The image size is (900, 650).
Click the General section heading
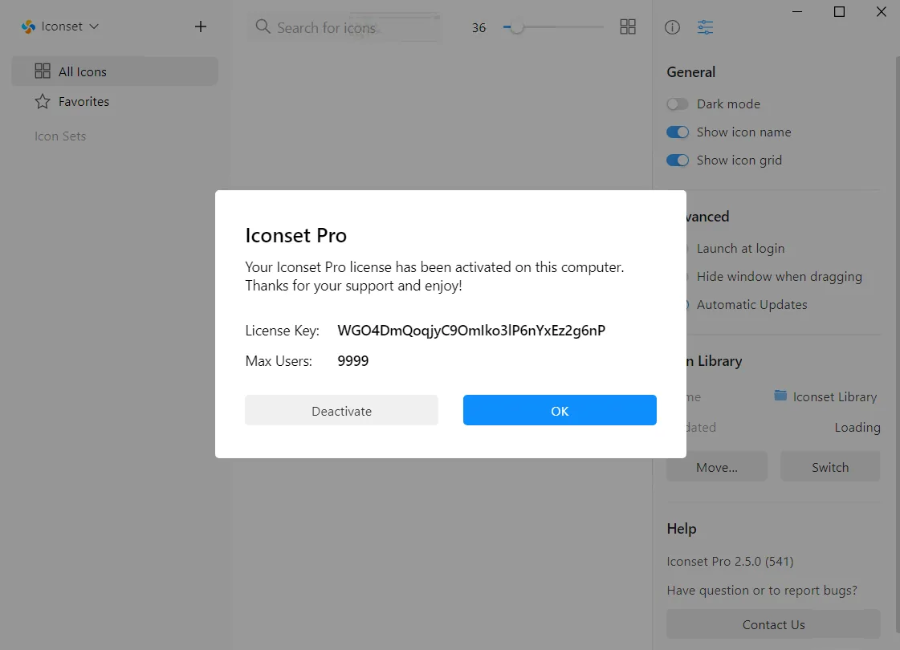pyautogui.click(x=691, y=71)
